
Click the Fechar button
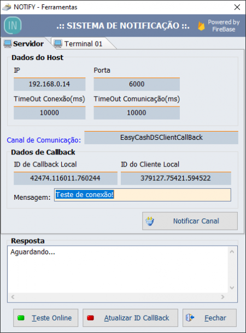pyautogui.click(x=209, y=318)
